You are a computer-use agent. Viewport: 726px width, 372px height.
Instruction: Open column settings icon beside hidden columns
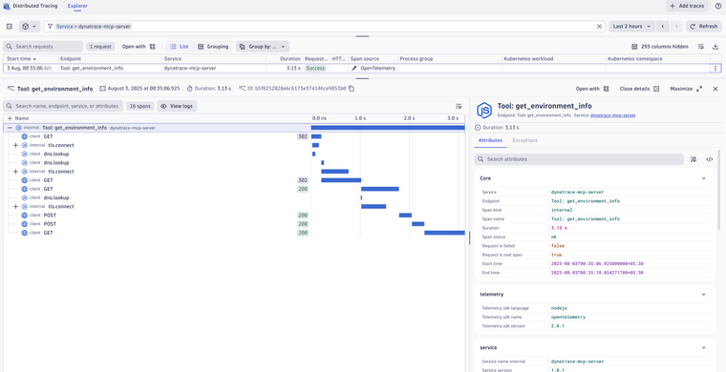[x=701, y=47]
